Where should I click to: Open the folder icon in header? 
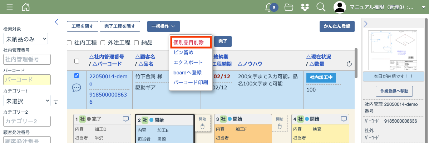click(289, 7)
